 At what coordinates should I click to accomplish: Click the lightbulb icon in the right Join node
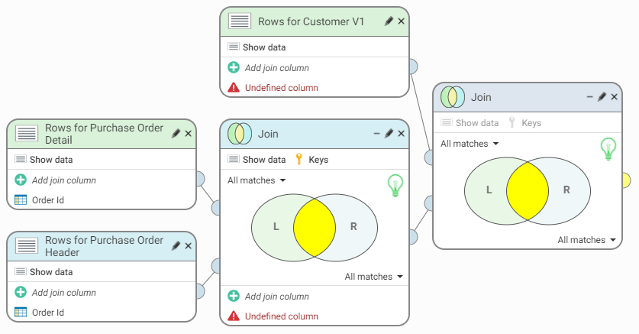coord(608,148)
